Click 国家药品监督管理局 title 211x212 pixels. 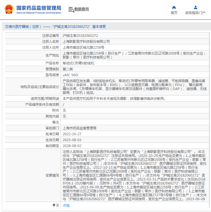pos(39,8)
